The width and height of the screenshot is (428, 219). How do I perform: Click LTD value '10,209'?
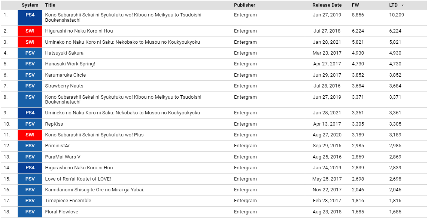point(396,15)
